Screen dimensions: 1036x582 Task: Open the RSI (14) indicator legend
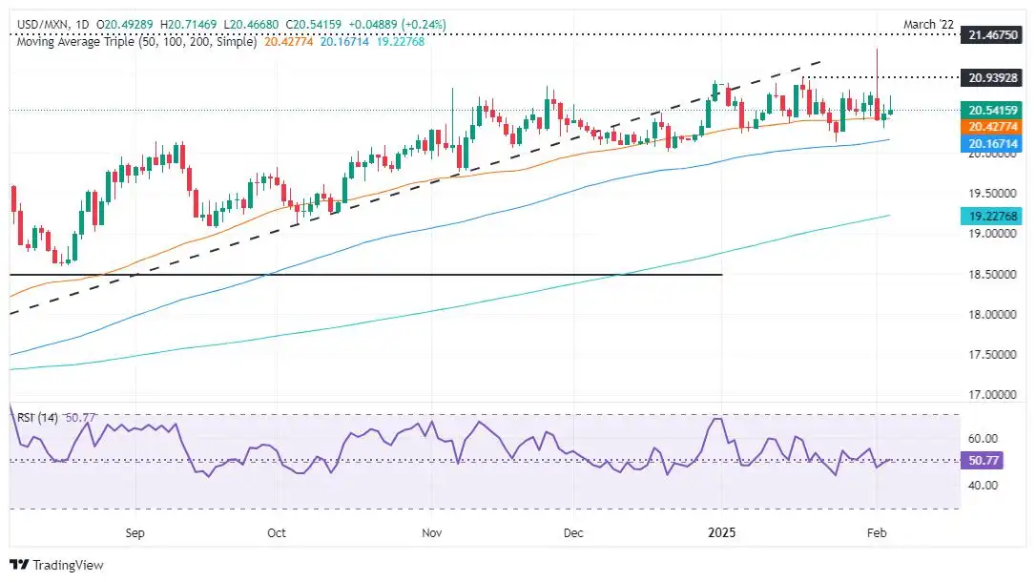pos(37,418)
